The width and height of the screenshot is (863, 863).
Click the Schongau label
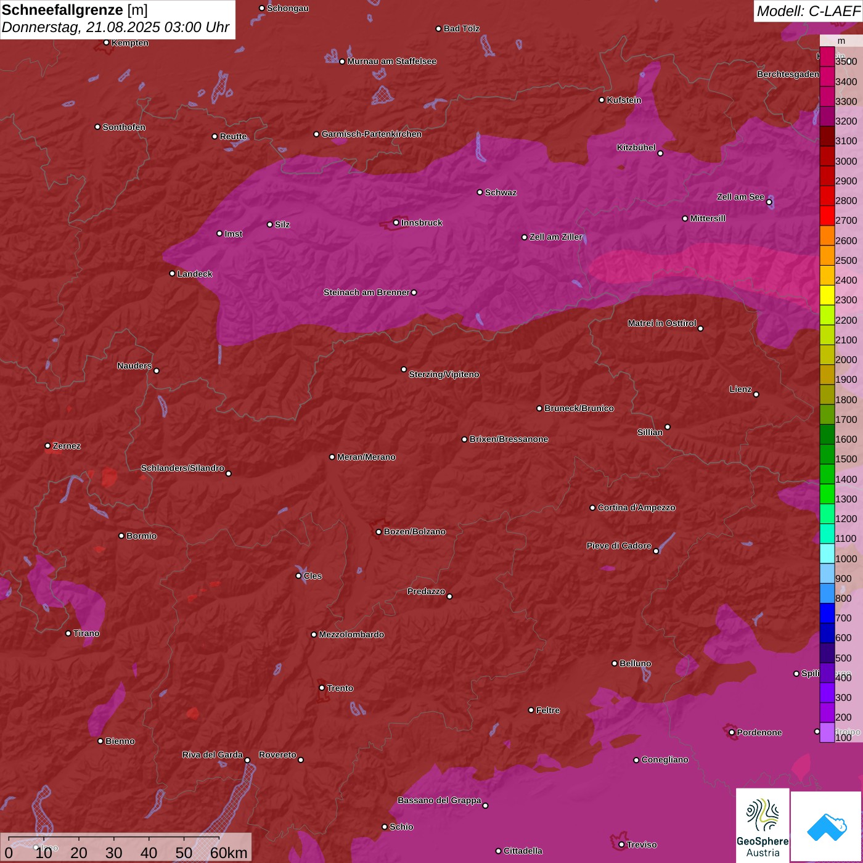[x=288, y=8]
